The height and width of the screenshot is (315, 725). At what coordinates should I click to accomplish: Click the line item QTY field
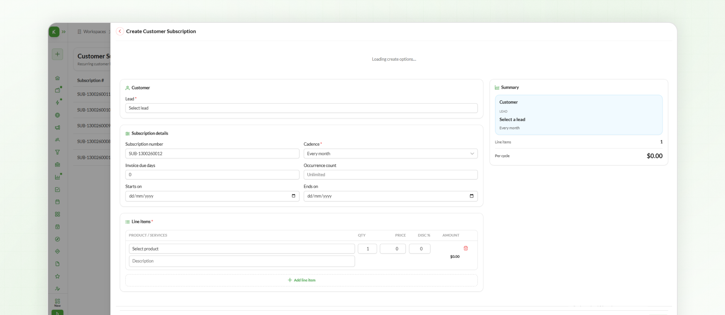pyautogui.click(x=367, y=249)
